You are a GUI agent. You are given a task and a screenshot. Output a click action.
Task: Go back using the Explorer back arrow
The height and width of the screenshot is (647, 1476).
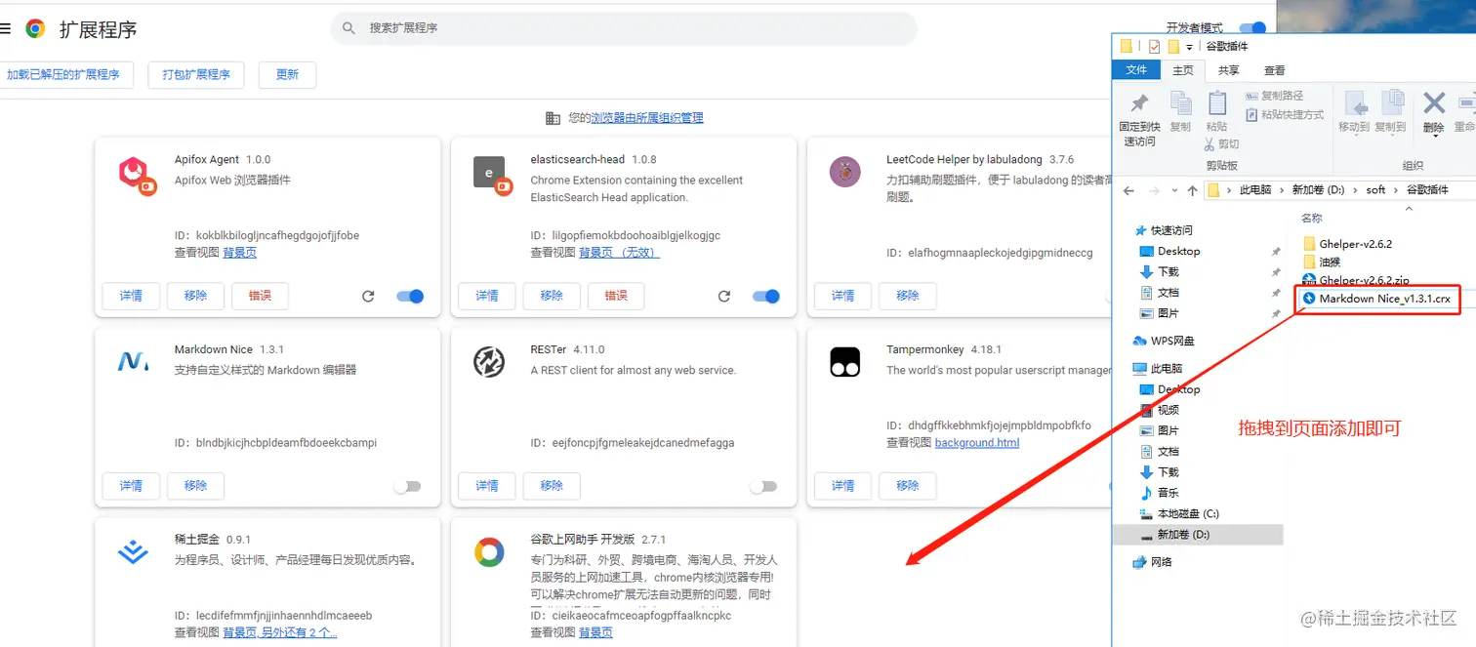click(x=1129, y=190)
